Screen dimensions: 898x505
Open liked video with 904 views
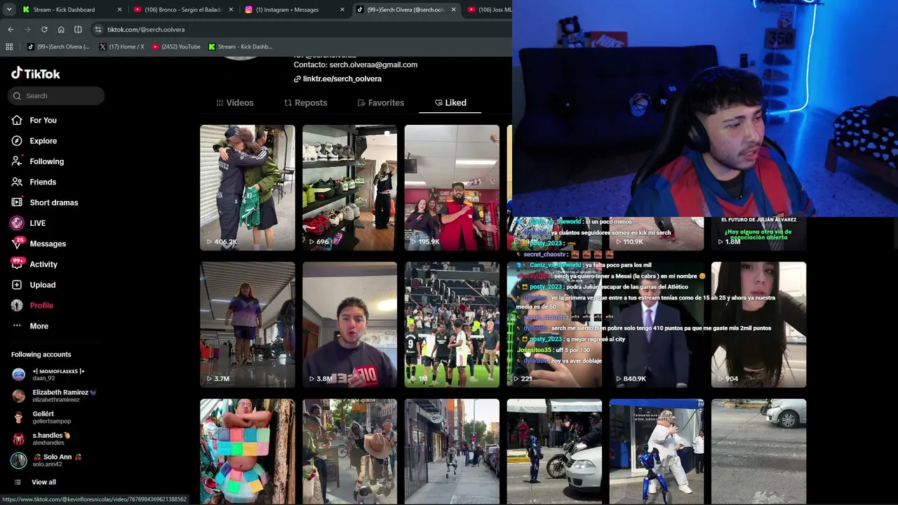tap(758, 325)
